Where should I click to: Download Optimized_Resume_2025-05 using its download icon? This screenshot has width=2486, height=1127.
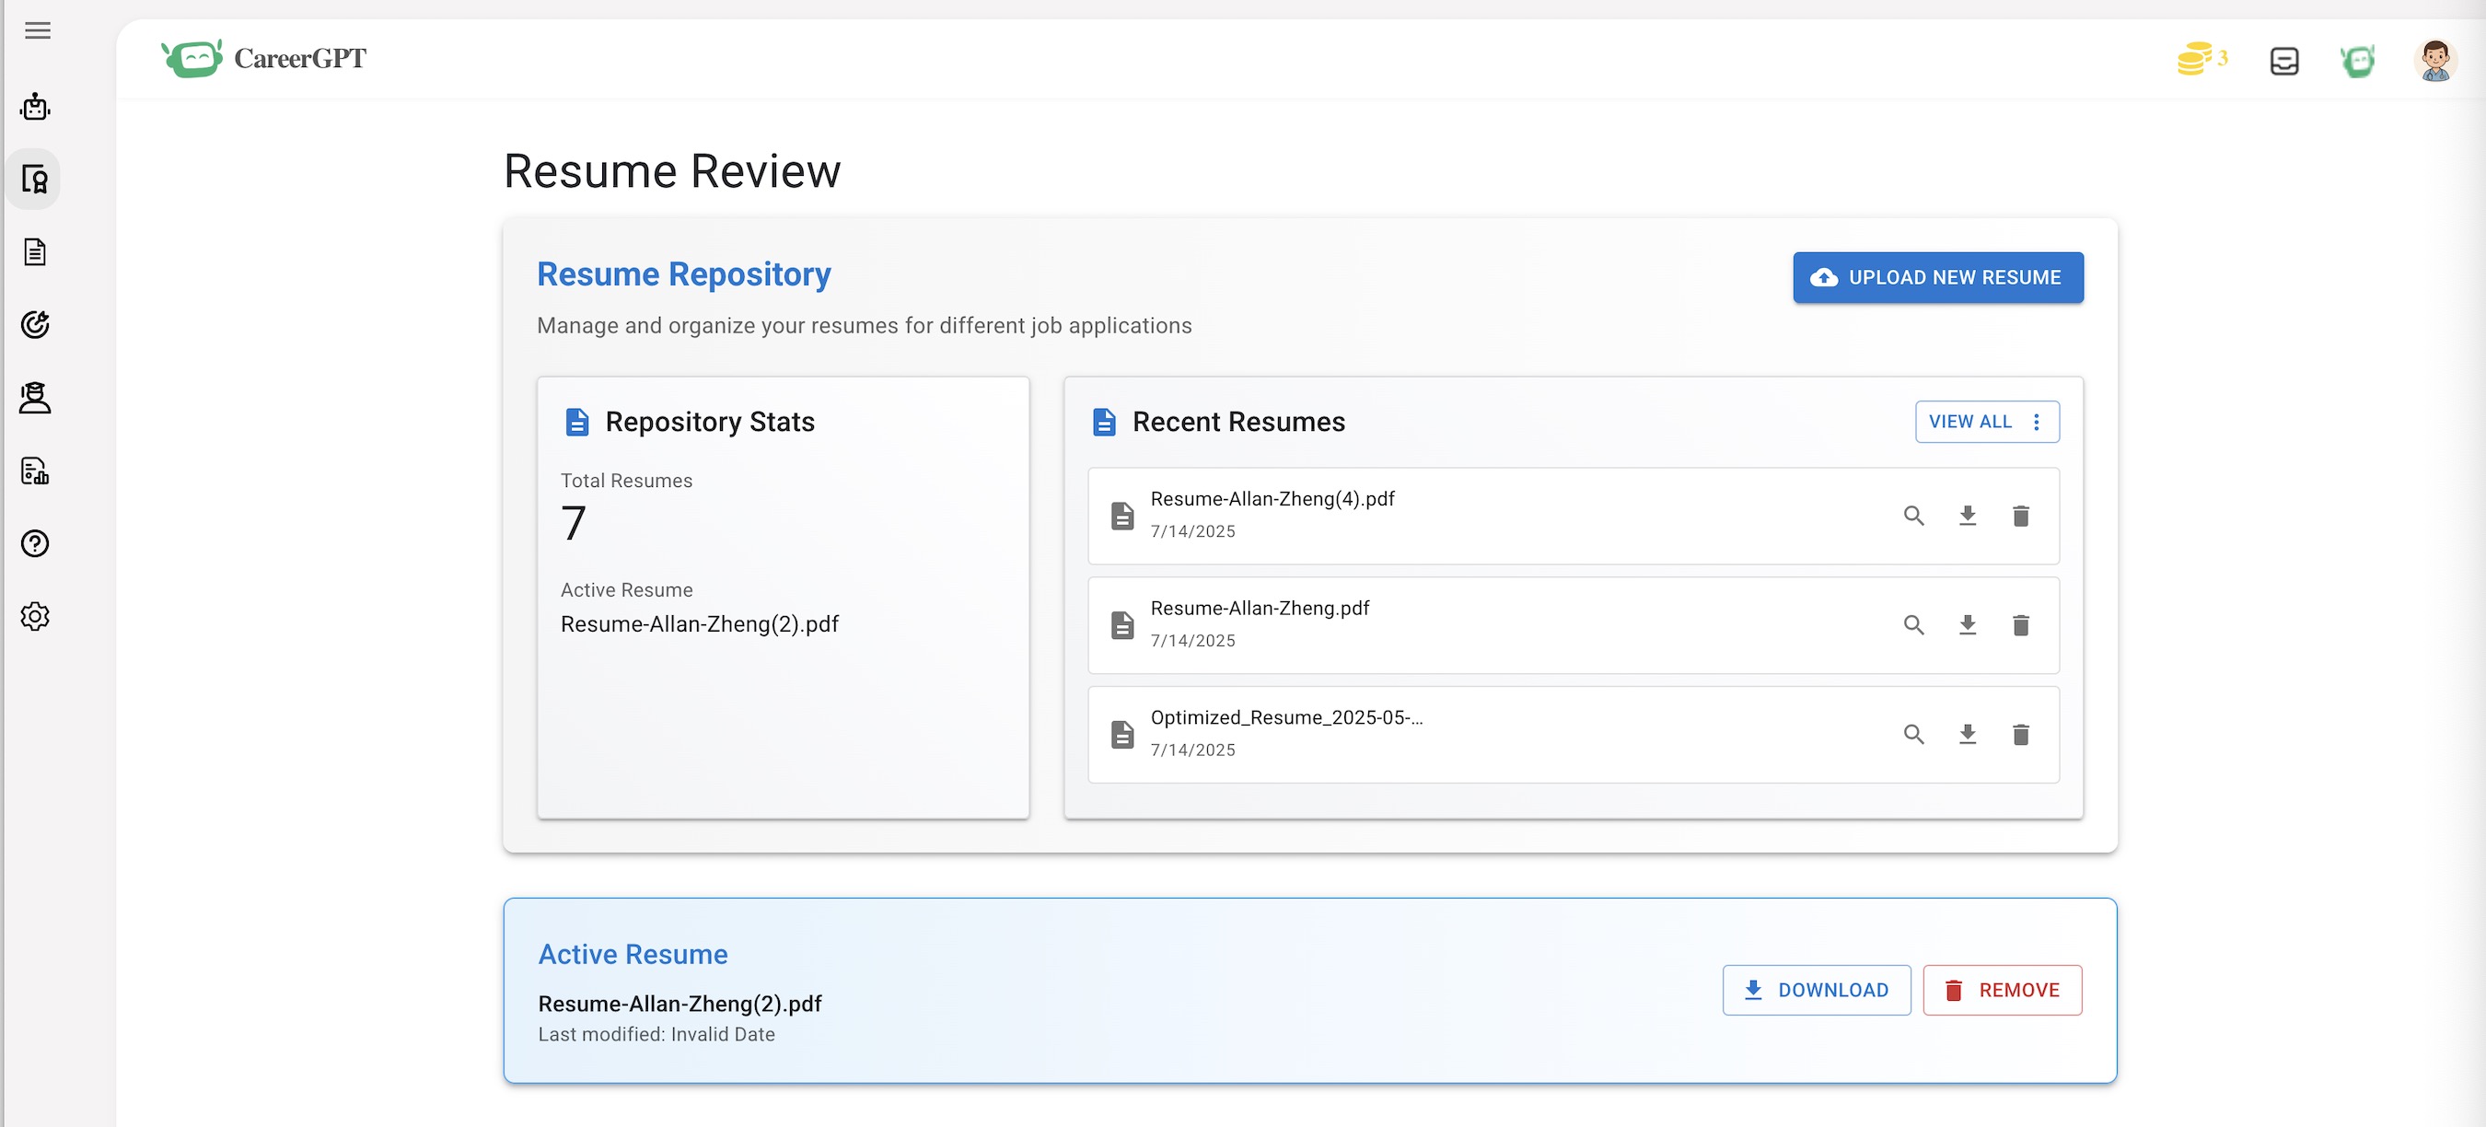coord(1968,734)
